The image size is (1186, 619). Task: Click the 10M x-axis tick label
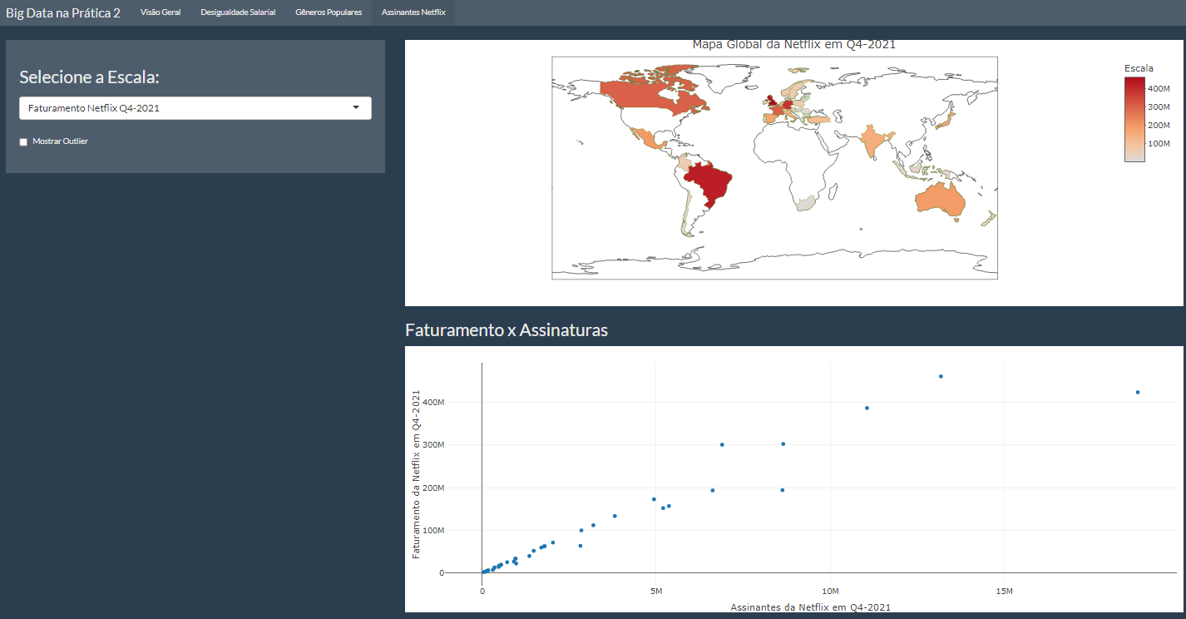pyautogui.click(x=829, y=591)
